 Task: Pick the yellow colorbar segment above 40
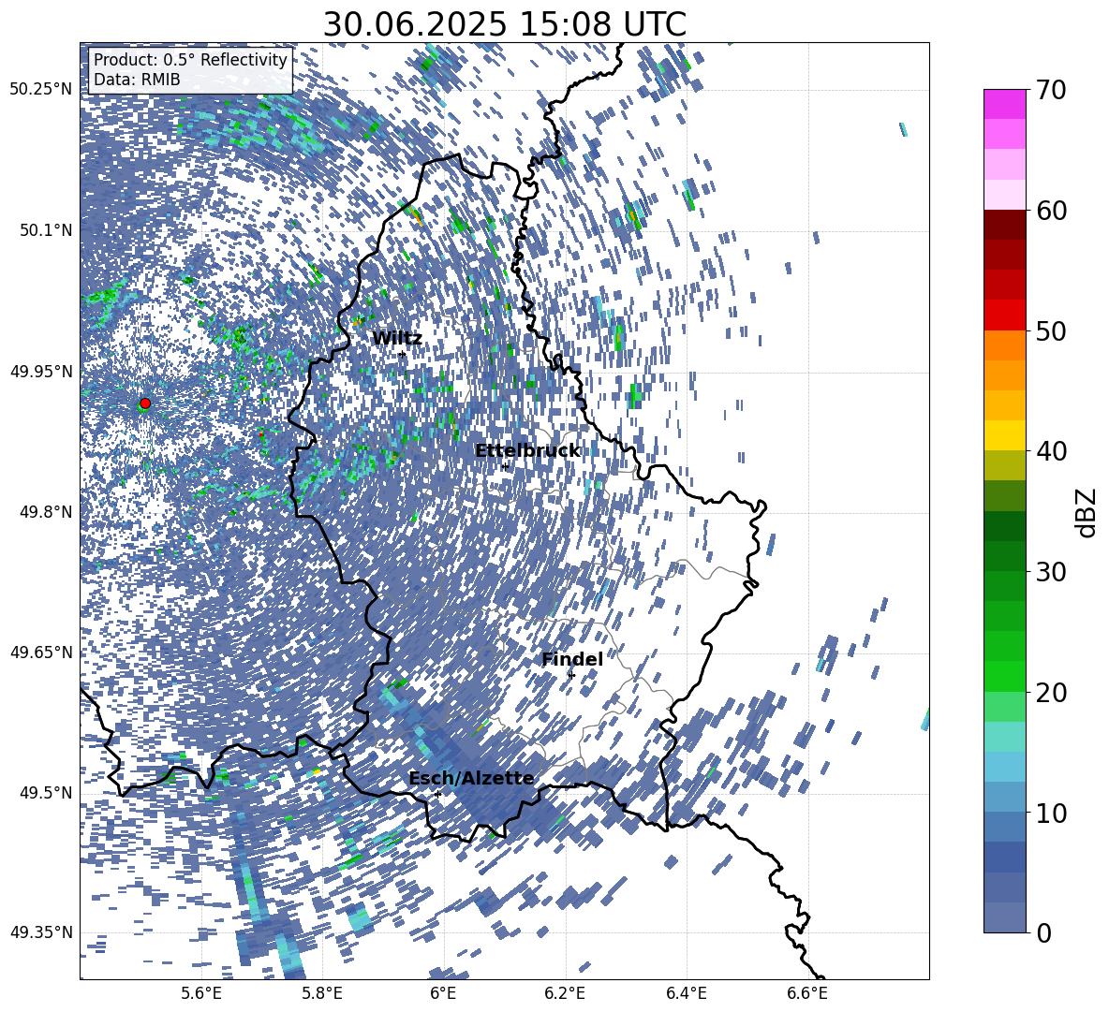point(1004,435)
